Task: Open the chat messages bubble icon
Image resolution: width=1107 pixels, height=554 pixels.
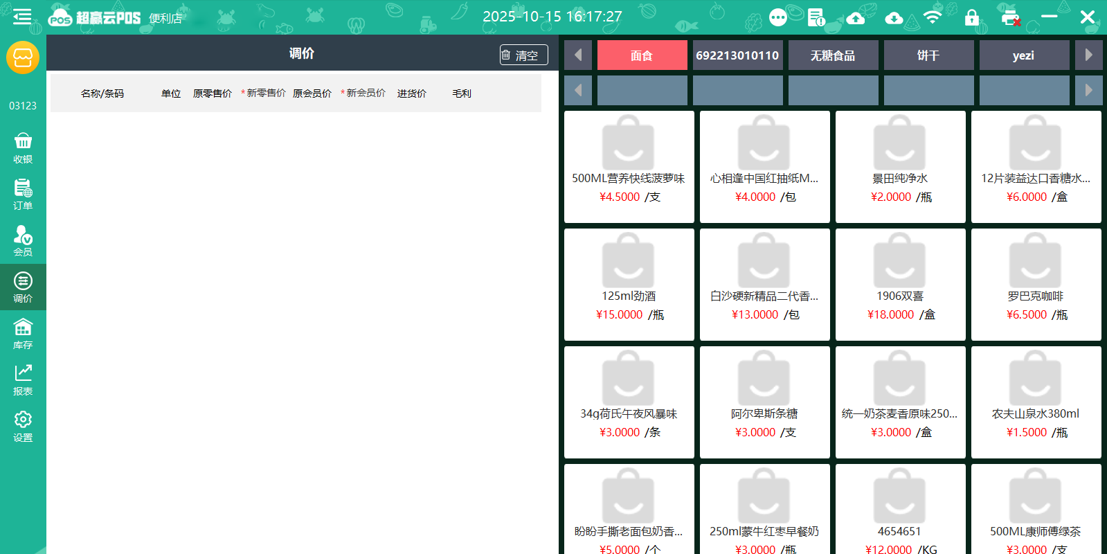Action: point(778,17)
